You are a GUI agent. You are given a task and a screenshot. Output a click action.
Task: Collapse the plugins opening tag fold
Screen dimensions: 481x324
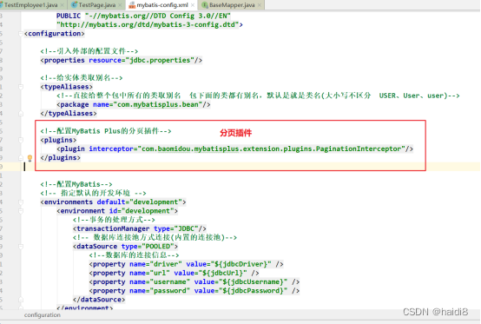tap(21, 140)
